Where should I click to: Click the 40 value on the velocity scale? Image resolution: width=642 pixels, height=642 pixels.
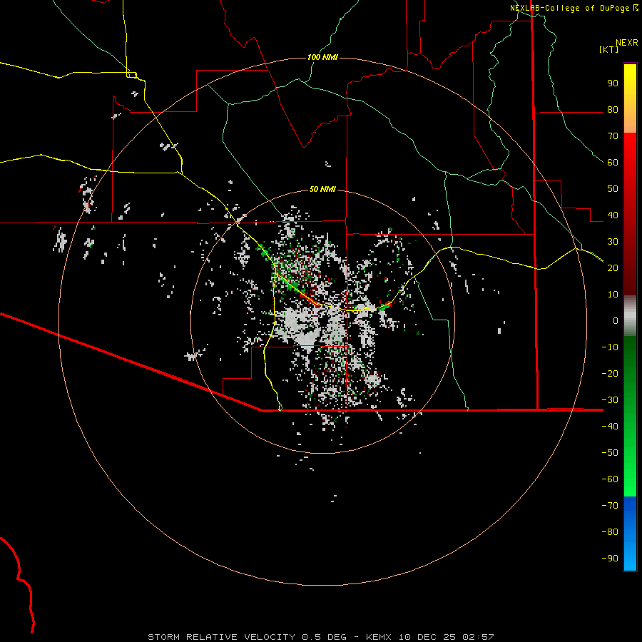coord(613,215)
